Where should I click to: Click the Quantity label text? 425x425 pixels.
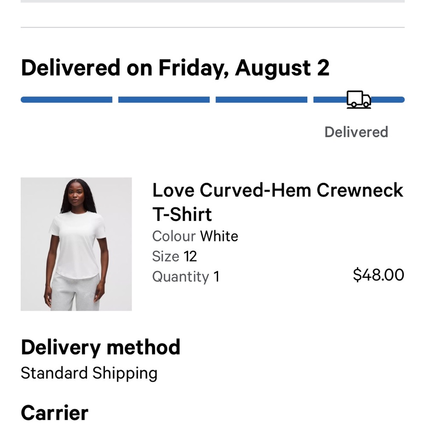coord(181,277)
